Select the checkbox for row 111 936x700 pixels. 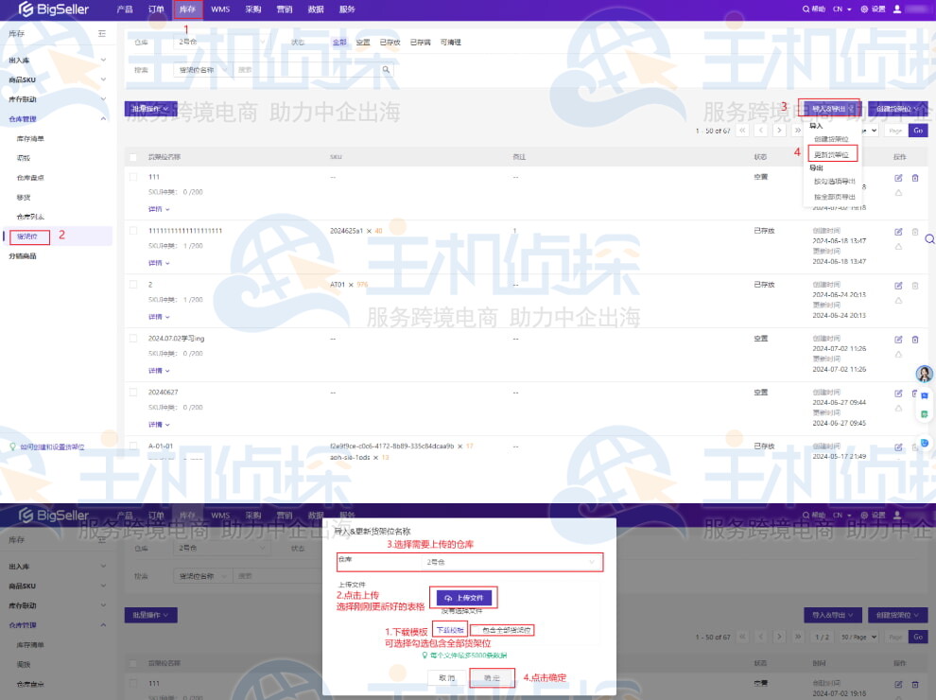point(133,177)
